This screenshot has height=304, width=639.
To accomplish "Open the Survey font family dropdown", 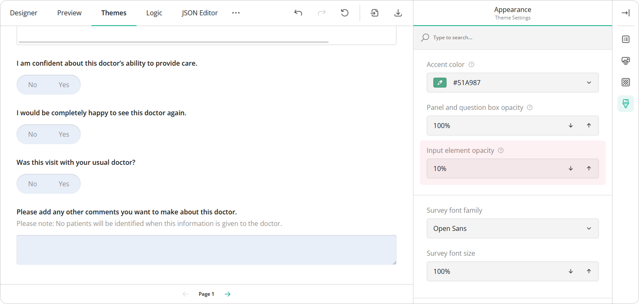I will pos(589,228).
